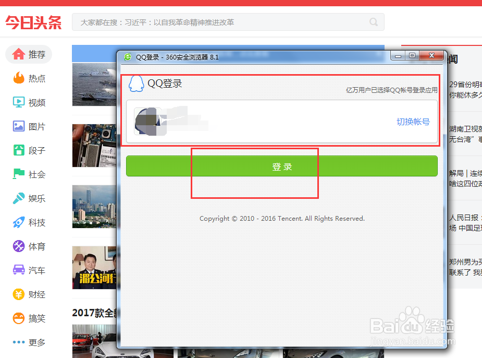482x358 pixels.
Task: Click the 娱乐 microphone icon
Action: 19,198
